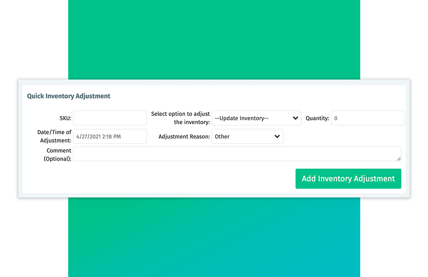
Task: Focus the SKU input field
Action: pos(110,118)
